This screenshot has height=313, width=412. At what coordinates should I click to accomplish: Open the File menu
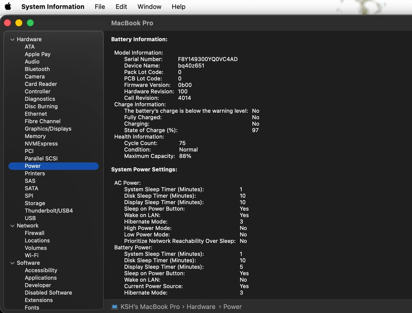click(100, 7)
